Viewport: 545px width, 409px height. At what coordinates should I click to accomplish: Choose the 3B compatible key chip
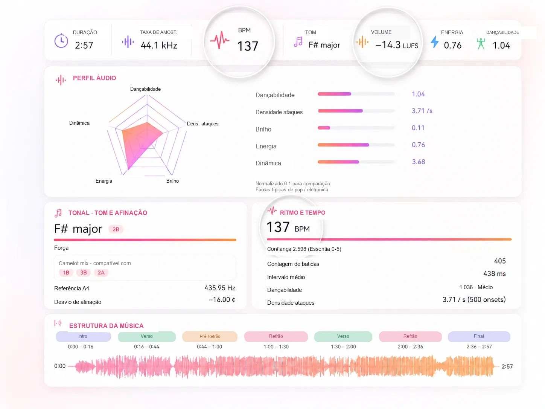click(x=84, y=273)
